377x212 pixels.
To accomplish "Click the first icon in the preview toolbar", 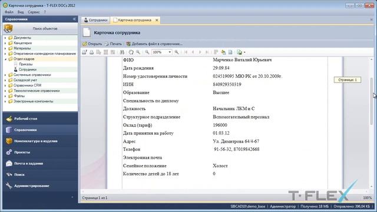I will click(x=84, y=52).
